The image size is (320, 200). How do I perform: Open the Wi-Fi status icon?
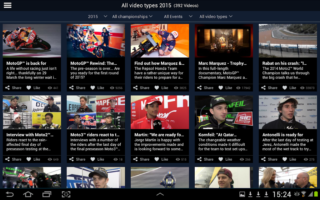(x=304, y=194)
